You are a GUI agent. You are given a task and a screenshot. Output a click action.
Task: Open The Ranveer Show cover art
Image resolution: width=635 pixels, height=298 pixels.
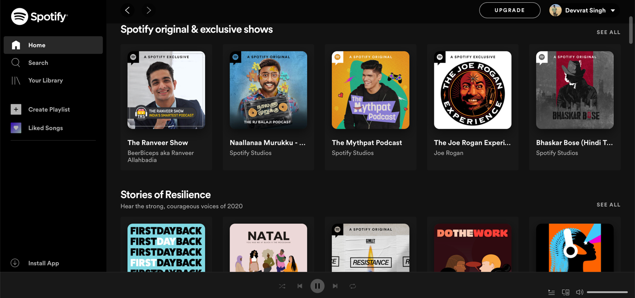pos(166,90)
